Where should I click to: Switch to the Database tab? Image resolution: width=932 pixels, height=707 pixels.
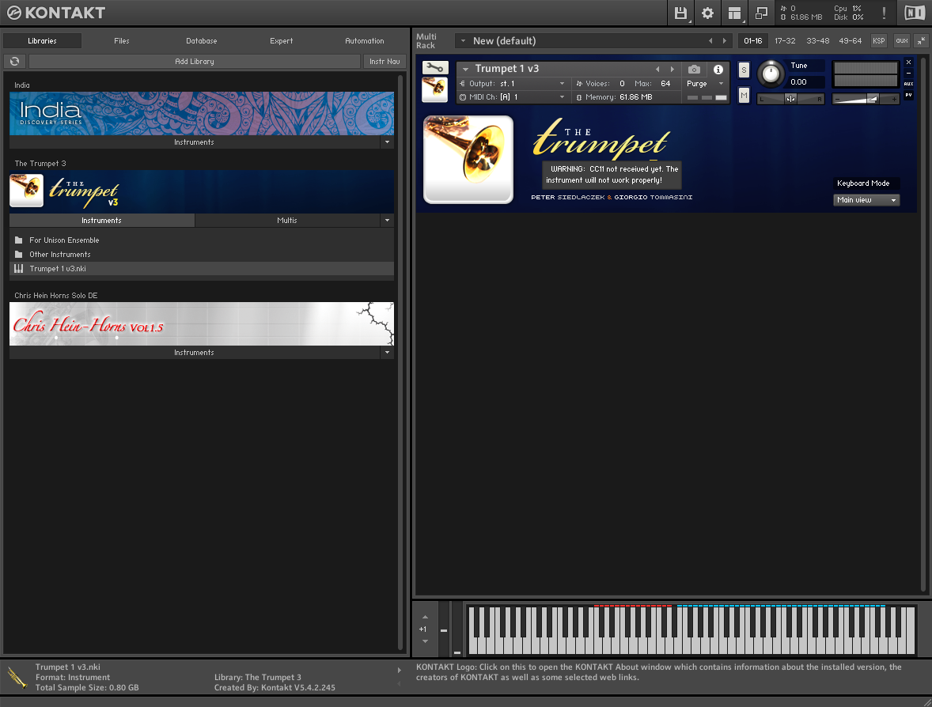pos(202,41)
